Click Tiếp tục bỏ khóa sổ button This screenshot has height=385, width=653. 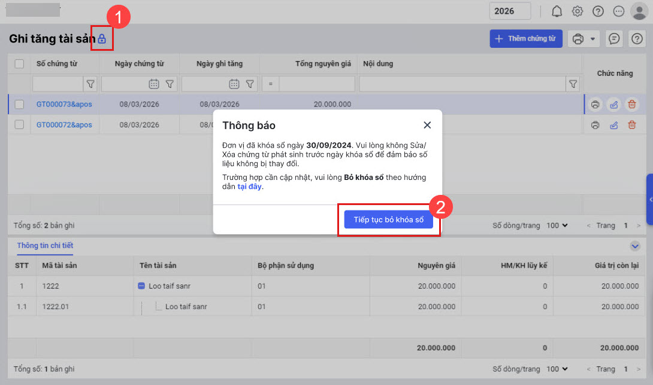pyautogui.click(x=388, y=219)
